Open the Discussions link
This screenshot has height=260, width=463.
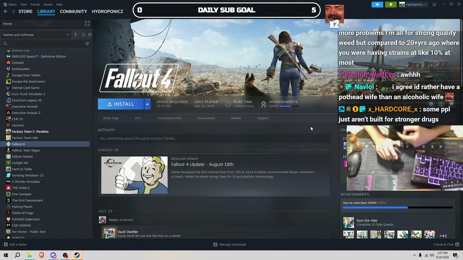(206, 118)
